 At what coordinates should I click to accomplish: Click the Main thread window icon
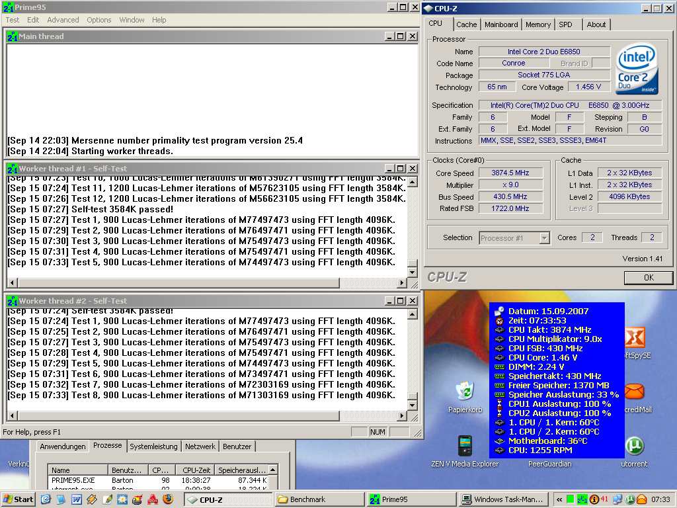12,36
